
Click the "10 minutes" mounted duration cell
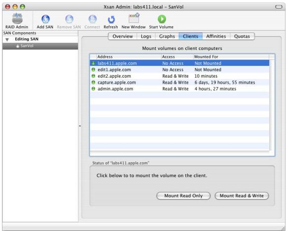206,76
